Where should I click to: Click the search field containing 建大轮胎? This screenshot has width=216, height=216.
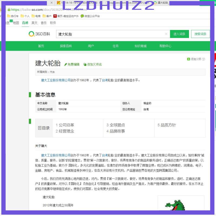[111, 34]
